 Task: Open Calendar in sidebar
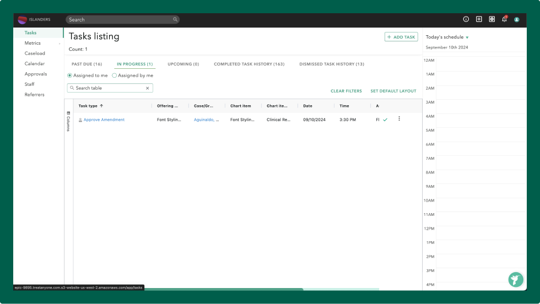tap(34, 64)
